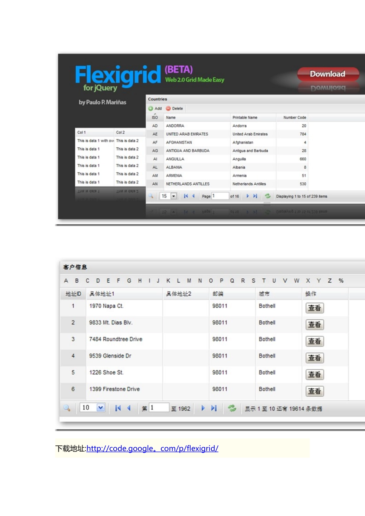This screenshot has height=516, width=365.
Task: Go to previous page in 客户信息 grid
Action: click(x=129, y=408)
